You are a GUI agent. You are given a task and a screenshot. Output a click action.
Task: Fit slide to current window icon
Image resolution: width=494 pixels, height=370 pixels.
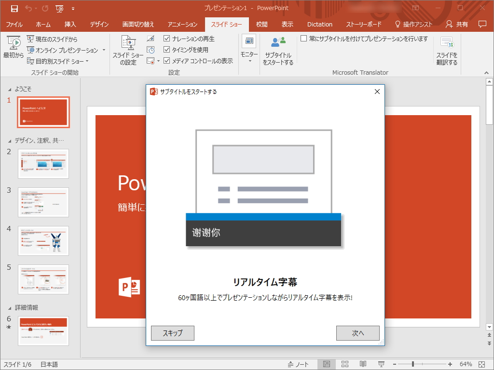pyautogui.click(x=482, y=364)
